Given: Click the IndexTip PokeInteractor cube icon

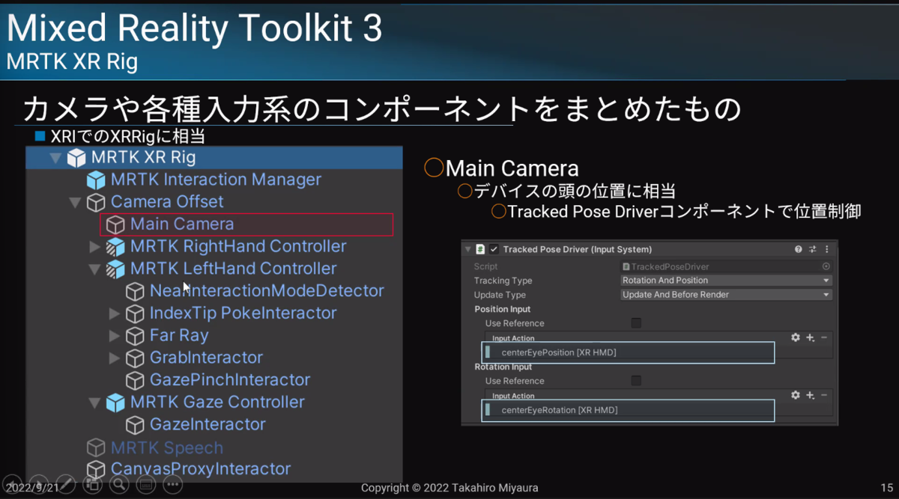Looking at the screenshot, I should click(x=135, y=313).
